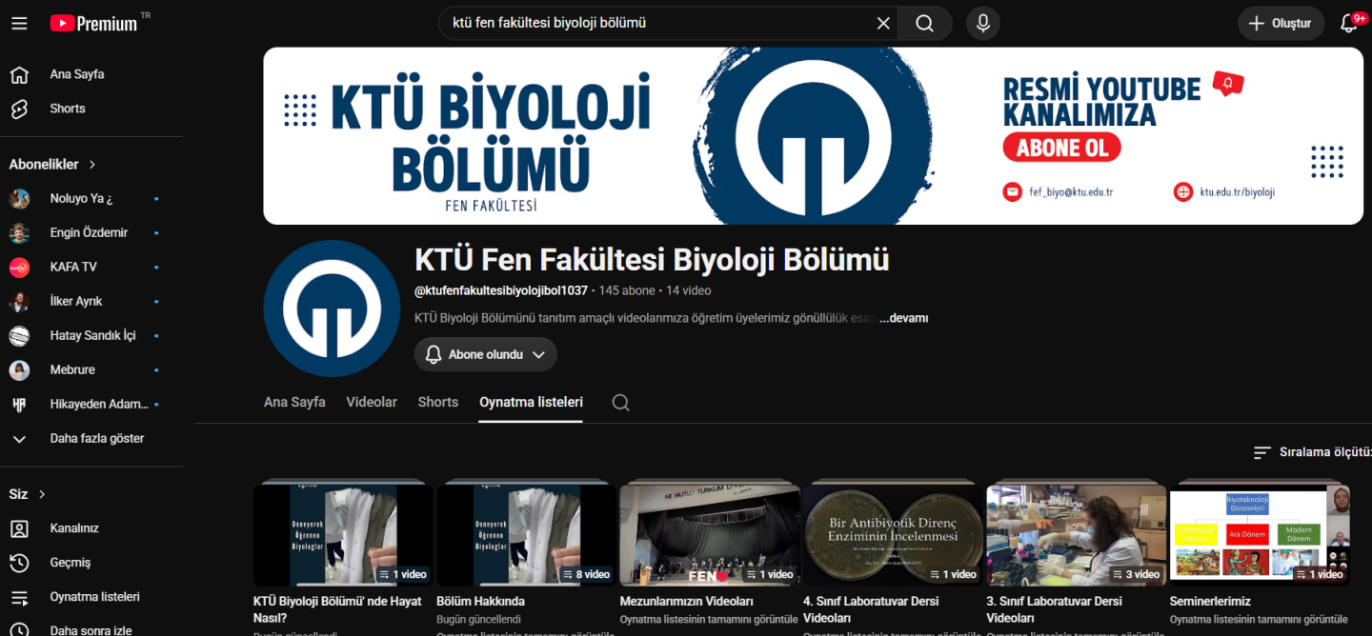1372x636 pixels.
Task: Start voice search with microphone
Action: tap(983, 23)
